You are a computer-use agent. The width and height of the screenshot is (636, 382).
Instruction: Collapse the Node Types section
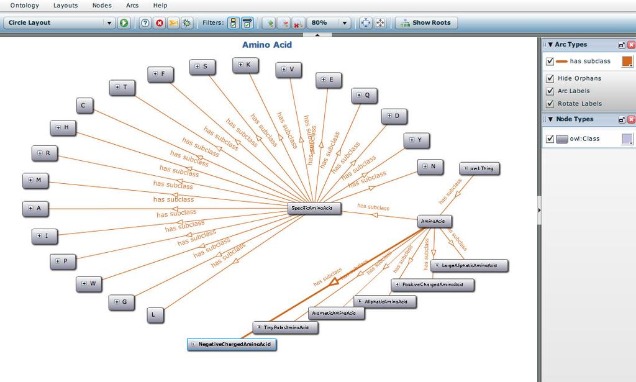550,119
